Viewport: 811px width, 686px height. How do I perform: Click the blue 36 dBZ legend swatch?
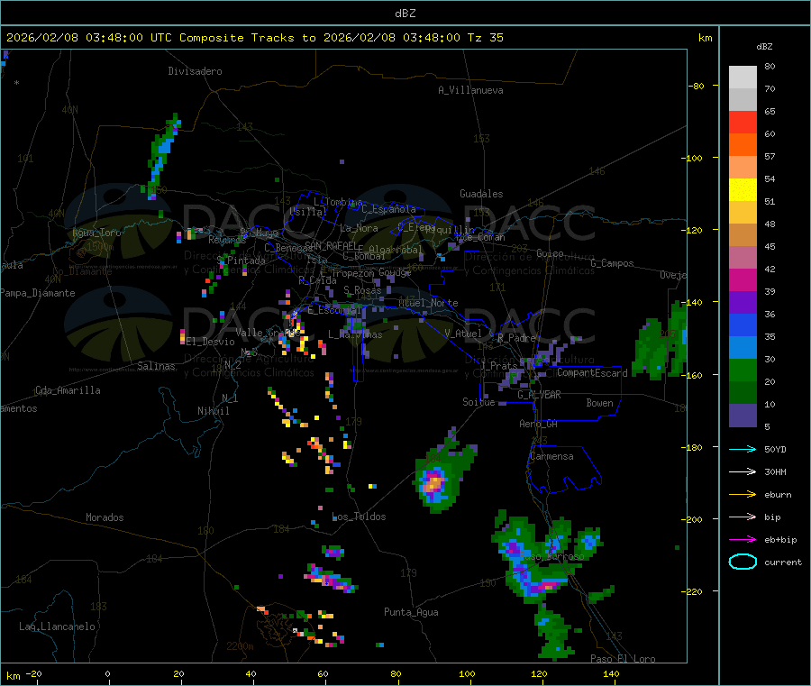743,325
